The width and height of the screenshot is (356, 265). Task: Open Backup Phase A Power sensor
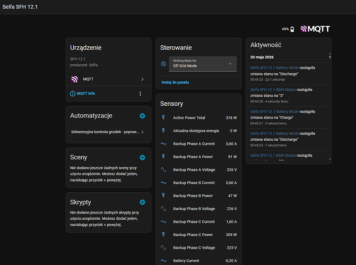(x=198, y=157)
